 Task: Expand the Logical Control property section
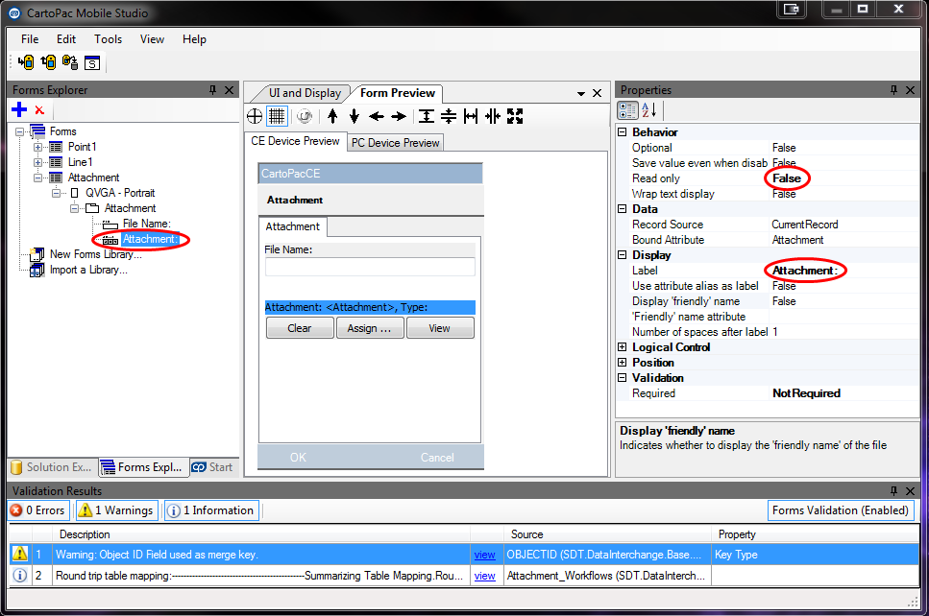tap(622, 347)
